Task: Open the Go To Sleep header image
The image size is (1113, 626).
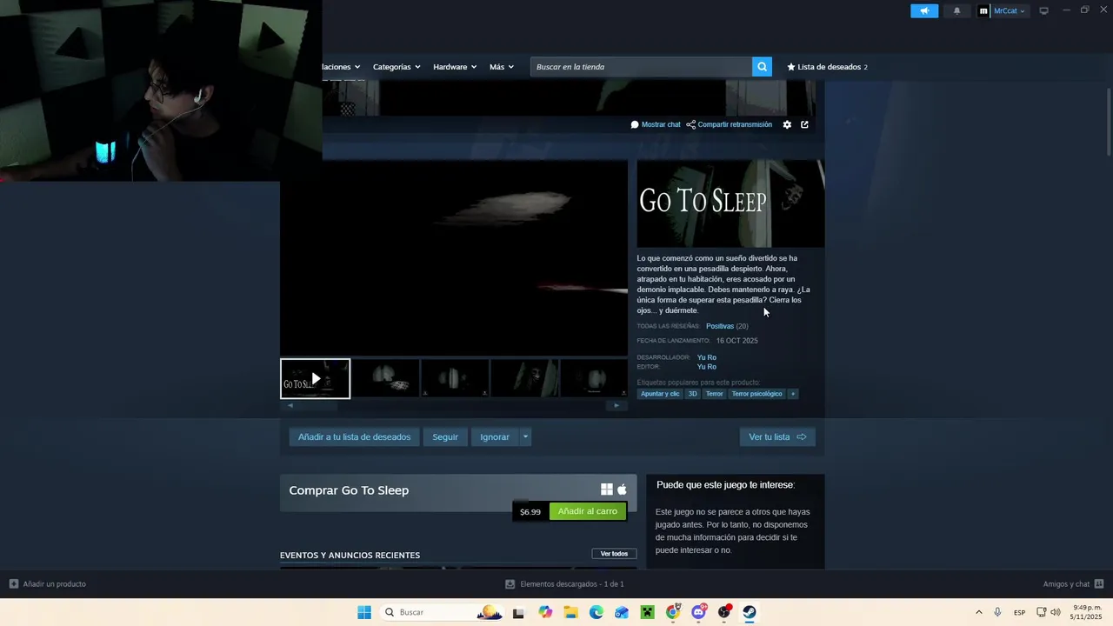Action: pyautogui.click(x=730, y=203)
